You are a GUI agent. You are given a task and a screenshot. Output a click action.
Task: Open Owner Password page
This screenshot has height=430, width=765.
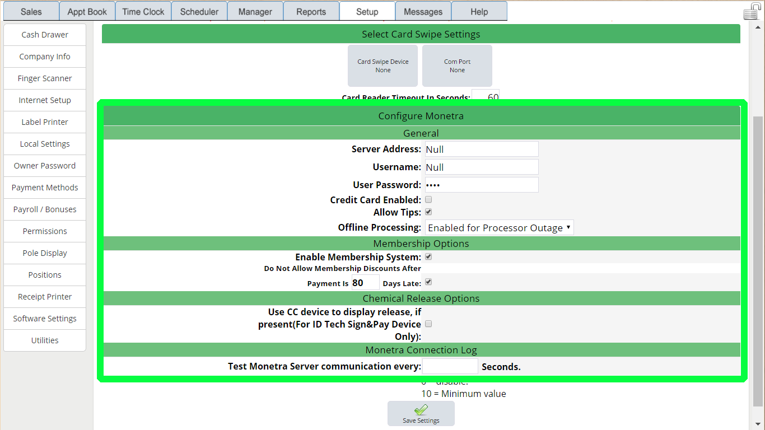point(45,166)
